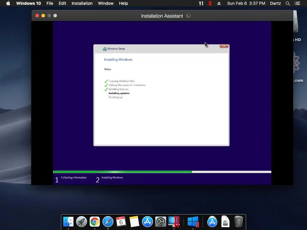The image size is (307, 230).
Task: Open App Store beside Notes in Dock
Action: coord(148,222)
